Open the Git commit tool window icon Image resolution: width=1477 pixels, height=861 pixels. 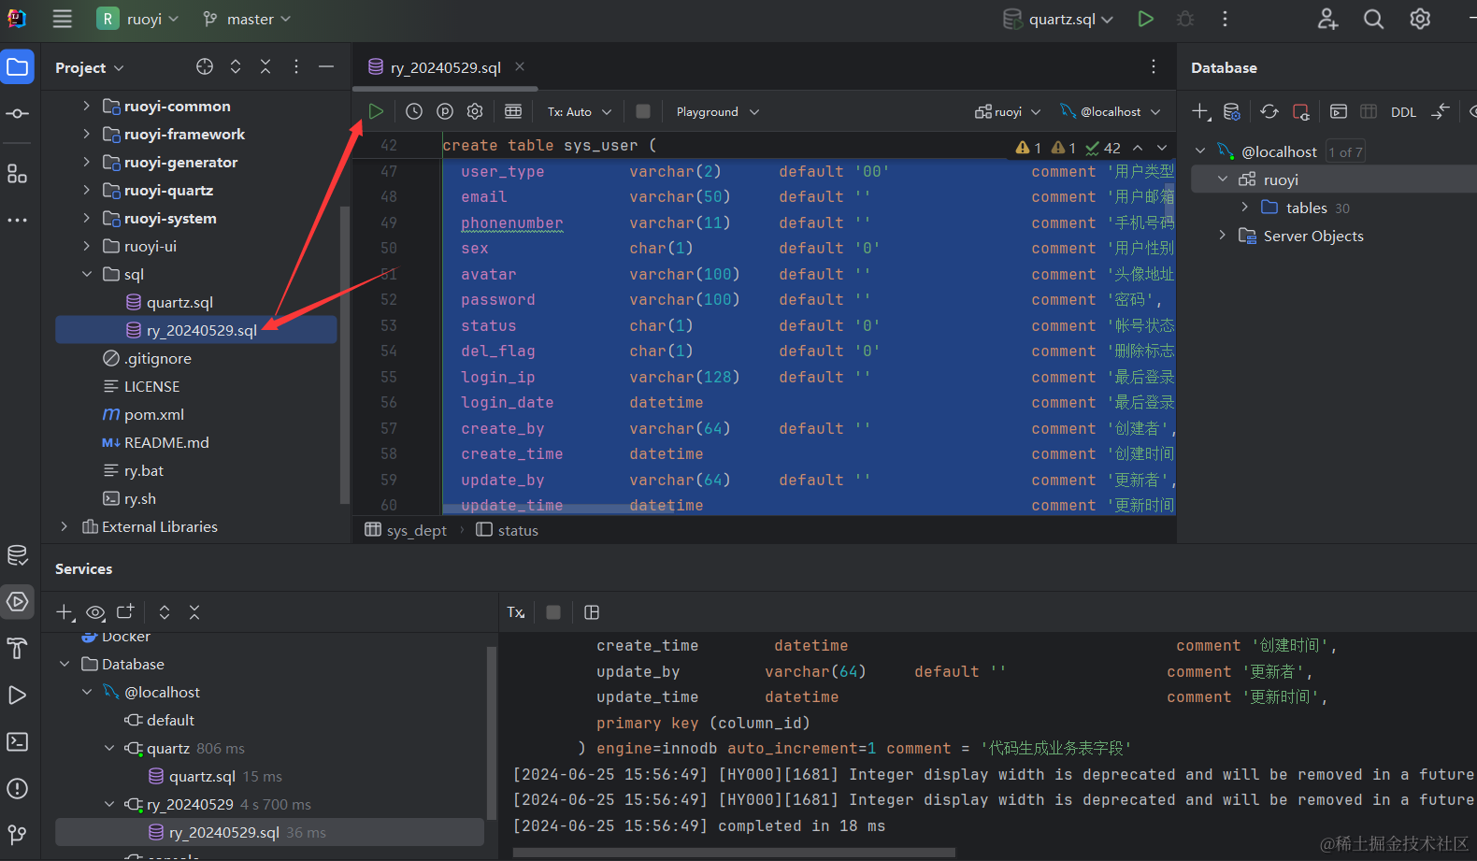pos(18,113)
